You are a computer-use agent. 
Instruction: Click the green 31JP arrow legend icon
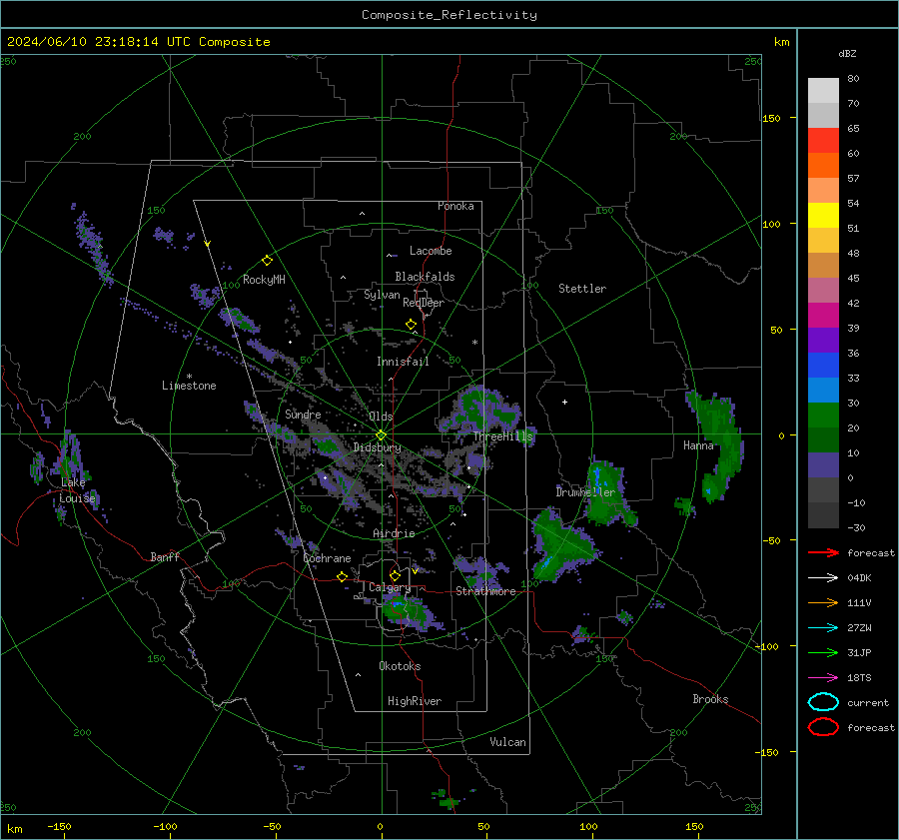tap(823, 652)
